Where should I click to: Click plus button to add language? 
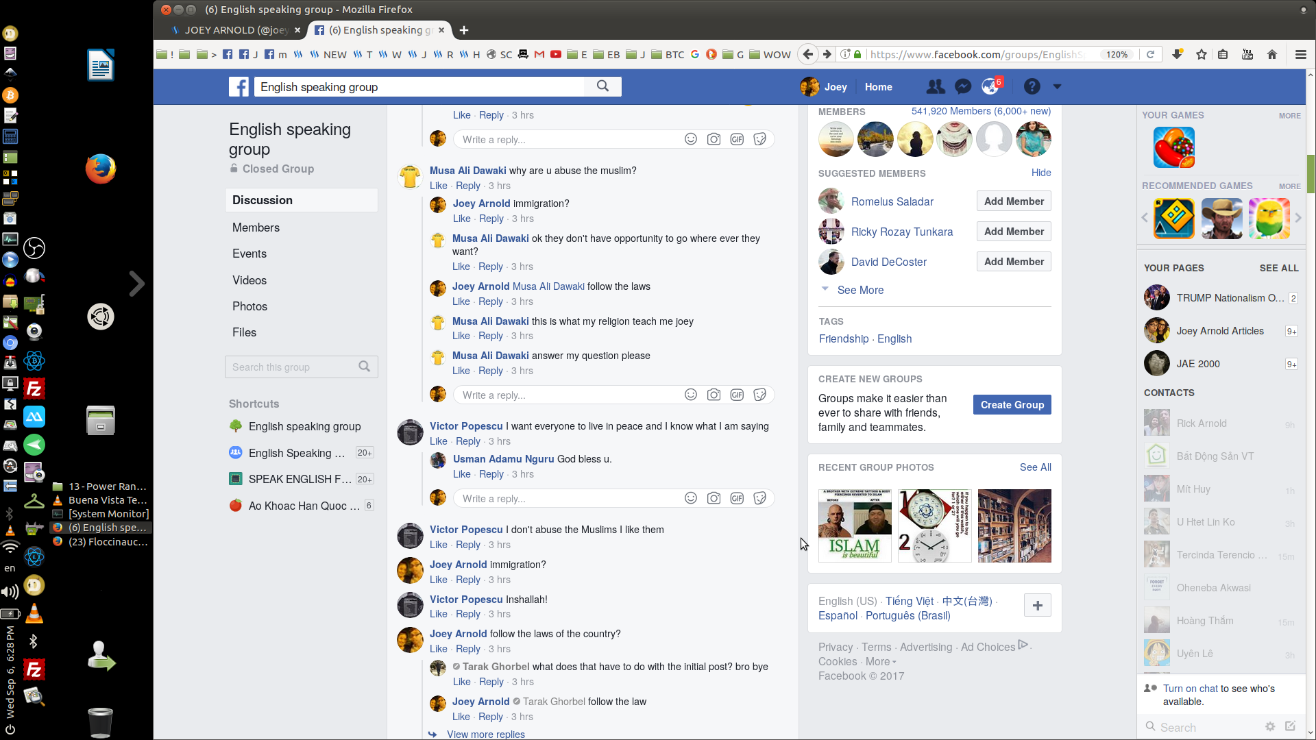click(1037, 606)
